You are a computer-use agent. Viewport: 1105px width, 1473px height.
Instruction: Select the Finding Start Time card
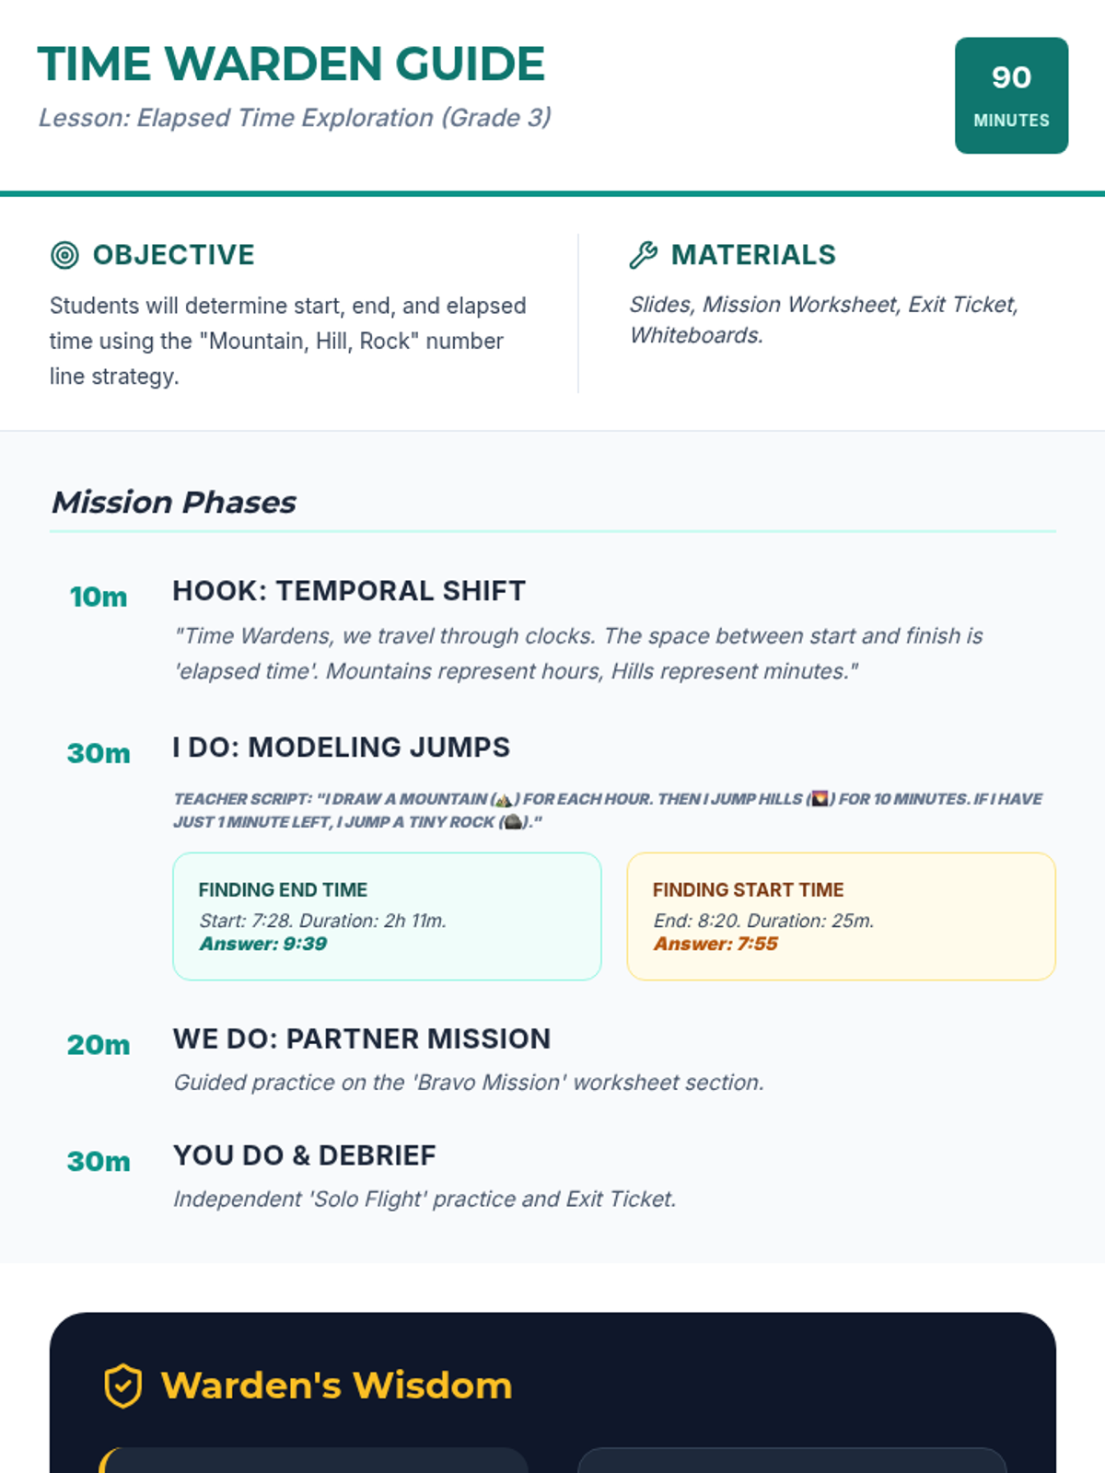(841, 916)
